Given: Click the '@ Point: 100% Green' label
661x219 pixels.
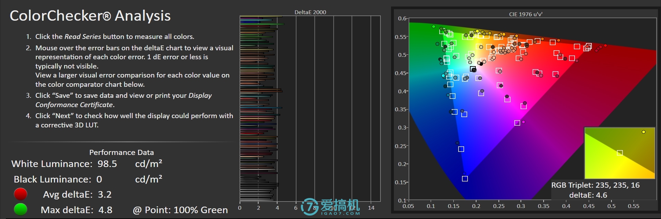Looking at the screenshot, I should [180, 210].
